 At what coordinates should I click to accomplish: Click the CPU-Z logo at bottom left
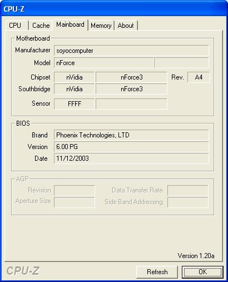point(23,271)
